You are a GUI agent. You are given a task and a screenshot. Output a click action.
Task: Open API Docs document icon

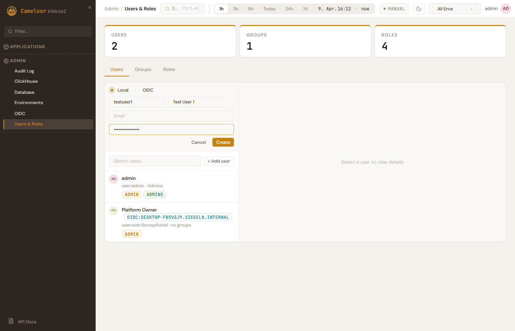(11, 321)
